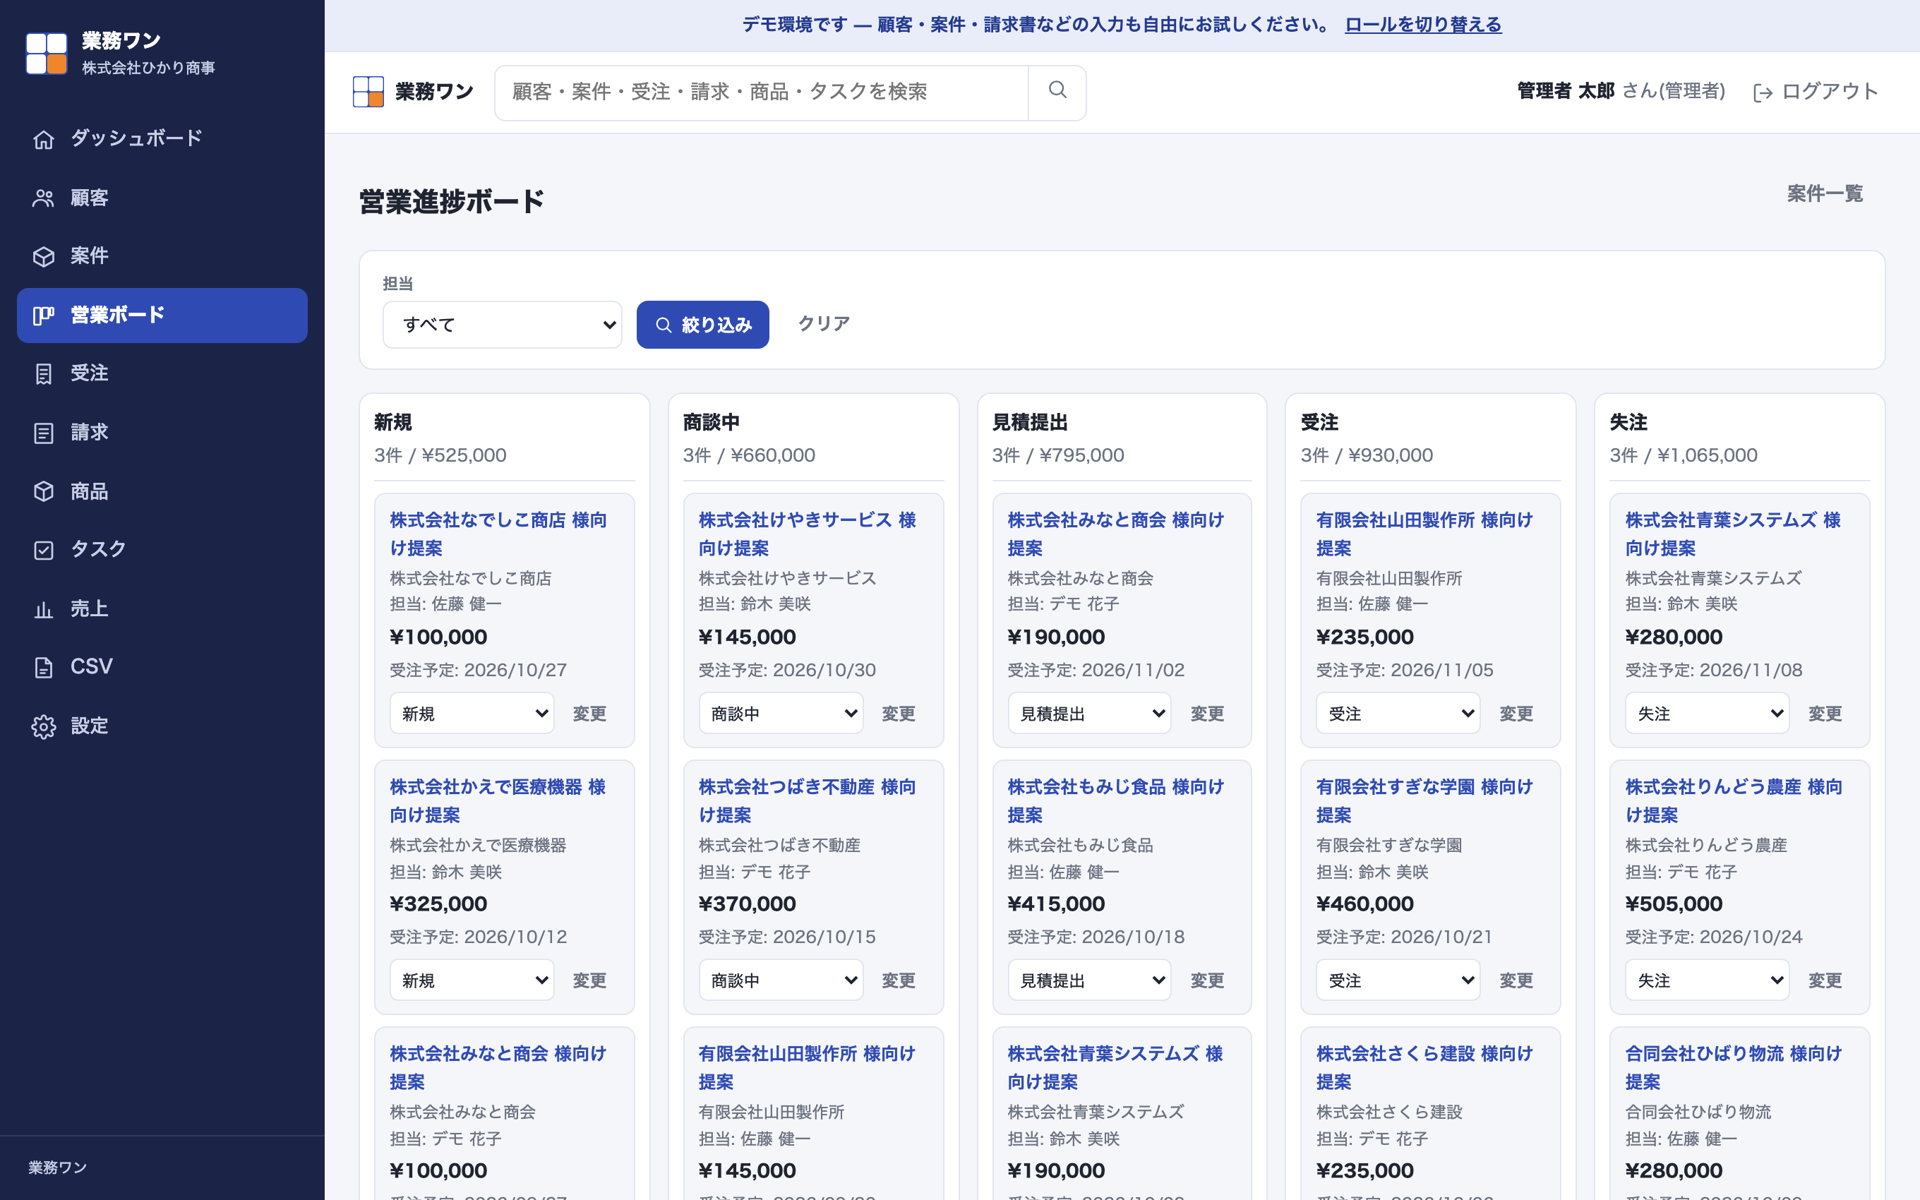1920x1200 pixels.
Task: Click the ¥325,000 amount text
Action: click(439, 904)
